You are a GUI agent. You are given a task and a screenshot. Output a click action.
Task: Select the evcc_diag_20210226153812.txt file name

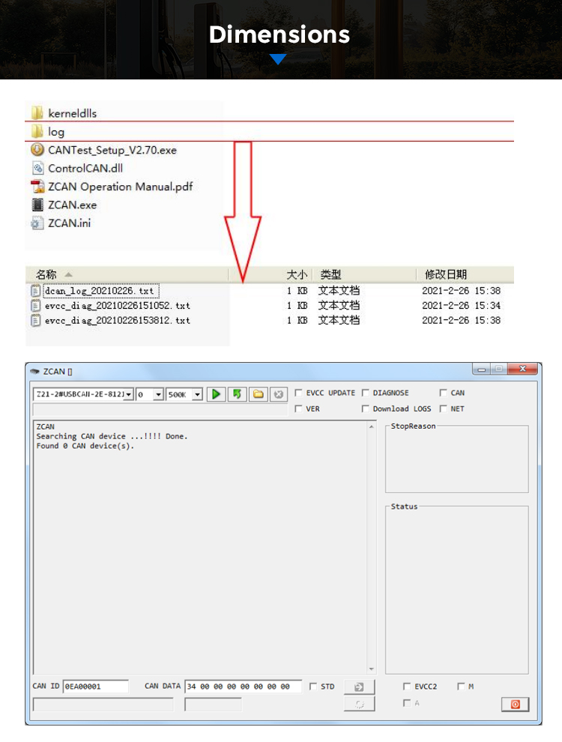coord(118,320)
